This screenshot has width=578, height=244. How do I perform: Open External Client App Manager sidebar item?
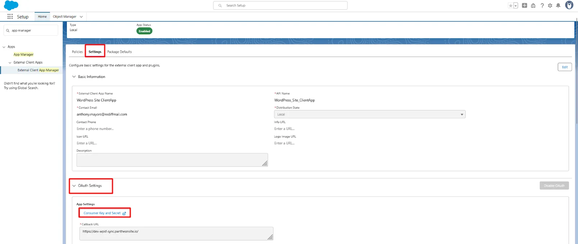click(x=38, y=70)
